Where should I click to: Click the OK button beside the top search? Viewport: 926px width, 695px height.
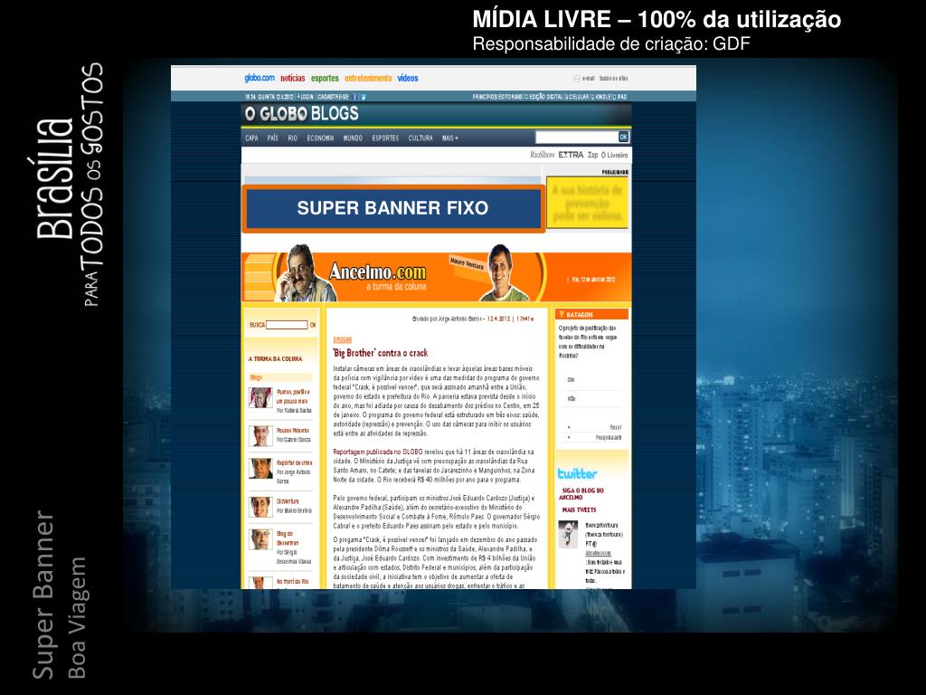624,138
